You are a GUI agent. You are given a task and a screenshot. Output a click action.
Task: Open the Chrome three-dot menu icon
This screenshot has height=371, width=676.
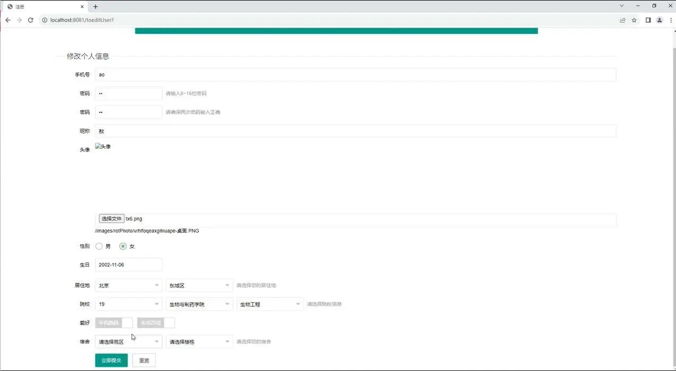[670, 20]
